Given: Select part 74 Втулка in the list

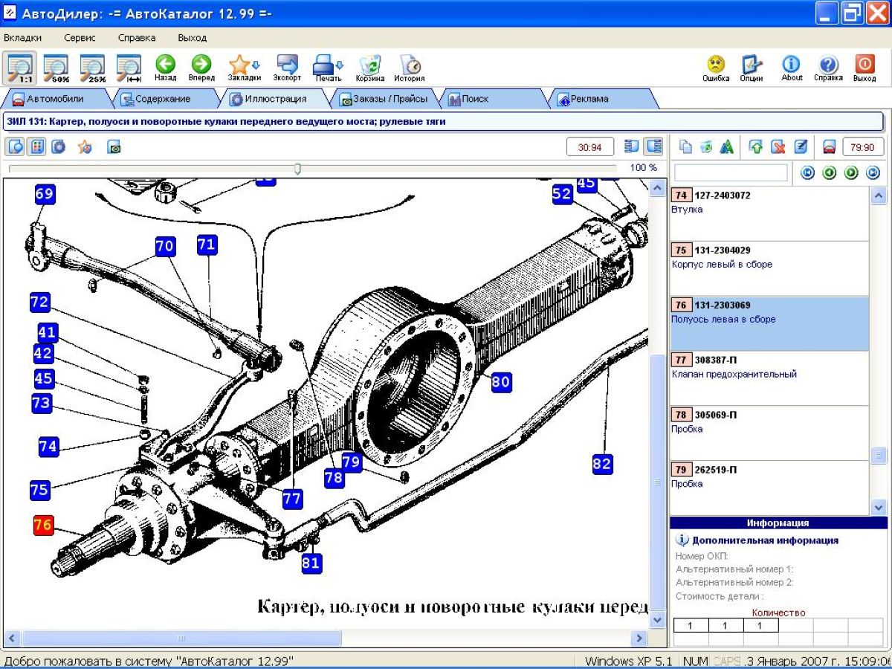Looking at the screenshot, I should click(769, 213).
